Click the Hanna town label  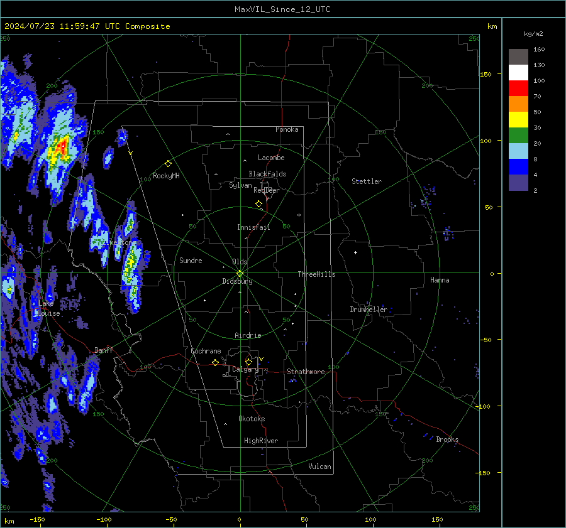click(440, 280)
